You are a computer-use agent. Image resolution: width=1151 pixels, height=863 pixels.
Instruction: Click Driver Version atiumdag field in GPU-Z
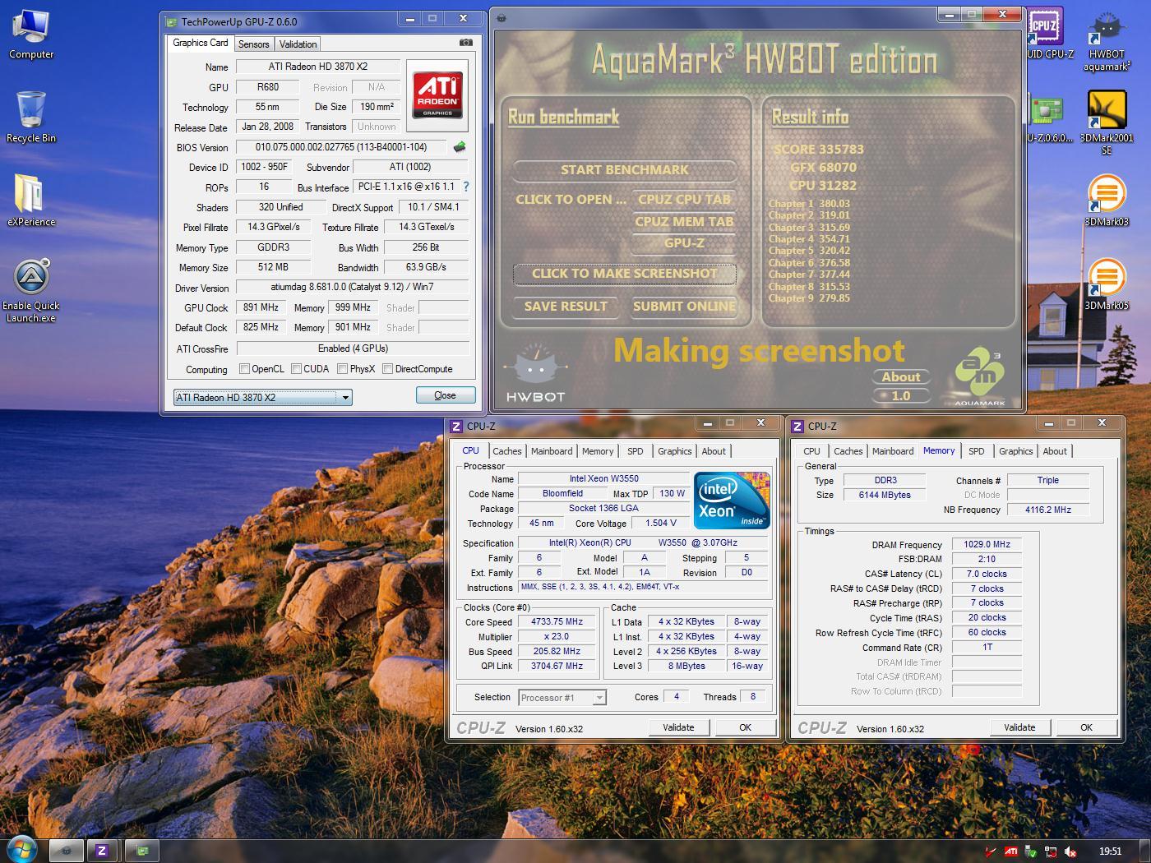(352, 287)
